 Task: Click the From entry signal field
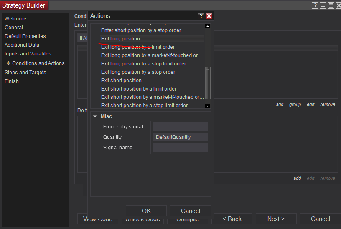click(180, 127)
